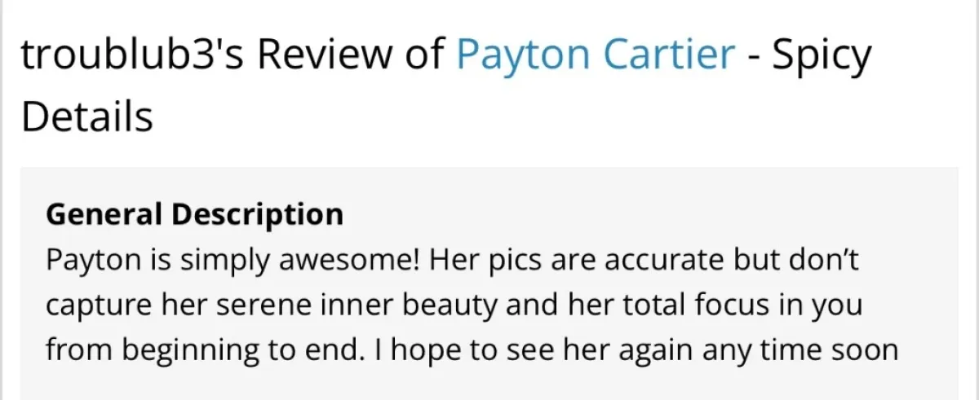Viewport: 979px width, 400px height.
Task: Click the word 'troublub3's' in the title
Action: 126,55
